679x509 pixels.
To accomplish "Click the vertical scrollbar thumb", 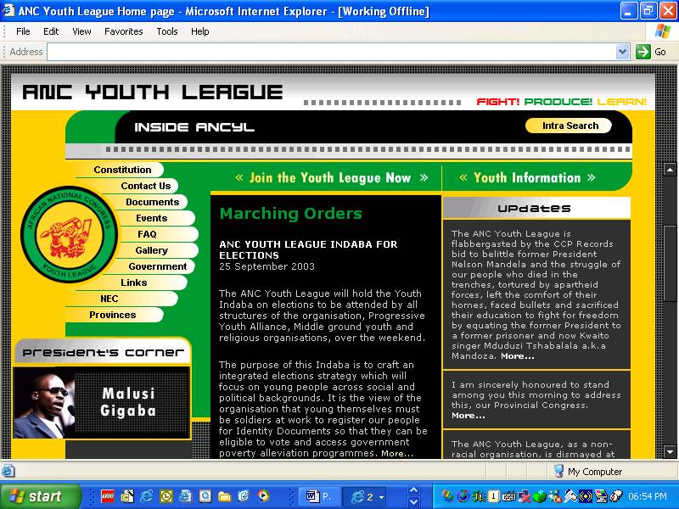I will click(670, 263).
